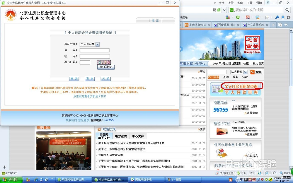Image resolution: width=293 pixels, height=183 pixels.
Task: Open the translation (Aa) toolbar icon
Action: pos(248,18)
